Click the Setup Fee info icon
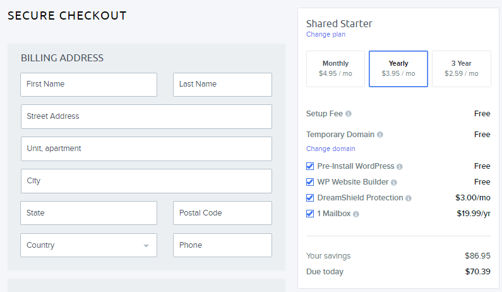 [x=349, y=114]
